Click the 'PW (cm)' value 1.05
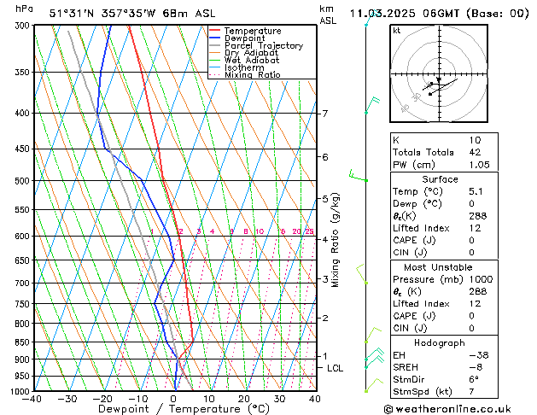537x415 pixels. pos(479,165)
